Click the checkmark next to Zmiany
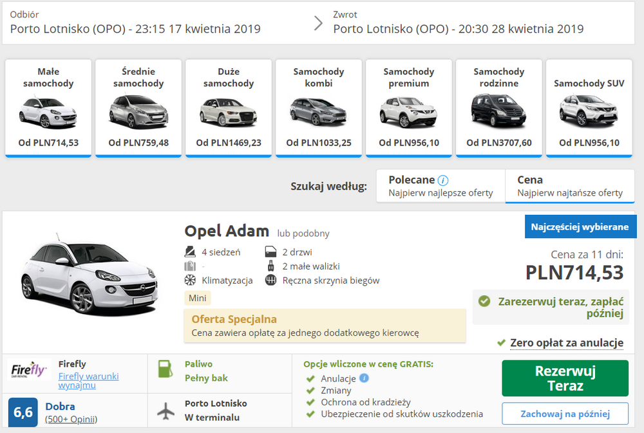This screenshot has width=644, height=433. [310, 391]
